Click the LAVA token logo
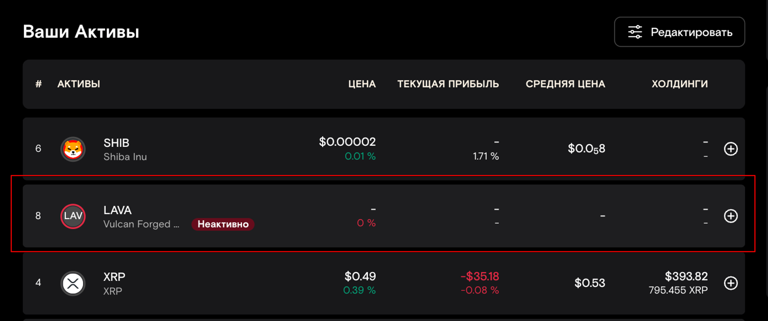 [73, 216]
